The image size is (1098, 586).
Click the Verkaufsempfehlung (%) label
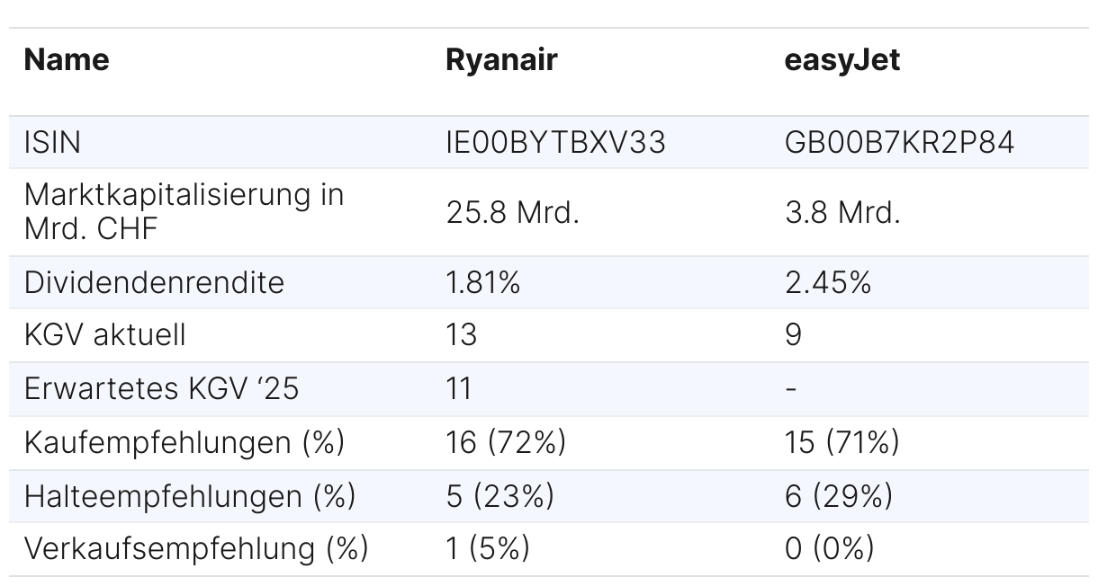pos(196,548)
